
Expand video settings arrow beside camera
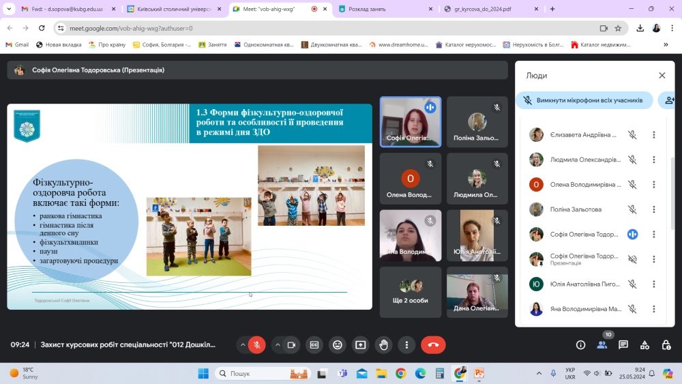point(278,345)
